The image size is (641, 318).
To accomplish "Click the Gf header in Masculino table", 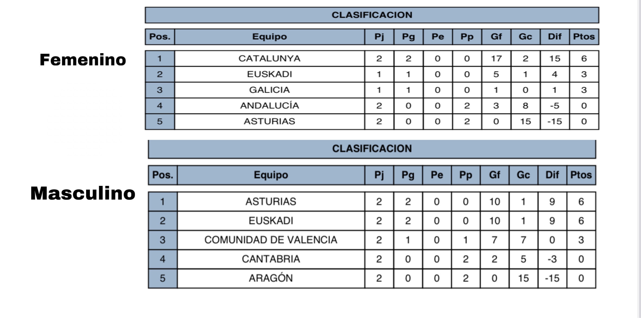I will click(x=494, y=175).
